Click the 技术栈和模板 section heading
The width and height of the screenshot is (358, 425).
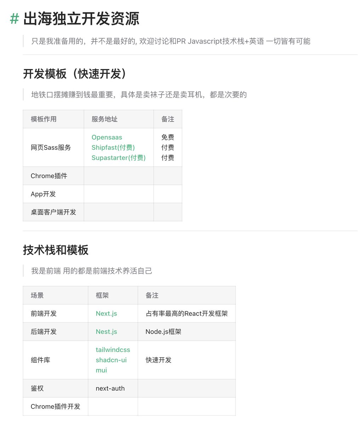[x=55, y=250]
